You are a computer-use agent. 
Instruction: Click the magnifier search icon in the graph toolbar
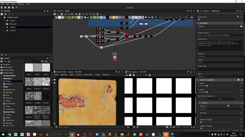coord(69,14)
